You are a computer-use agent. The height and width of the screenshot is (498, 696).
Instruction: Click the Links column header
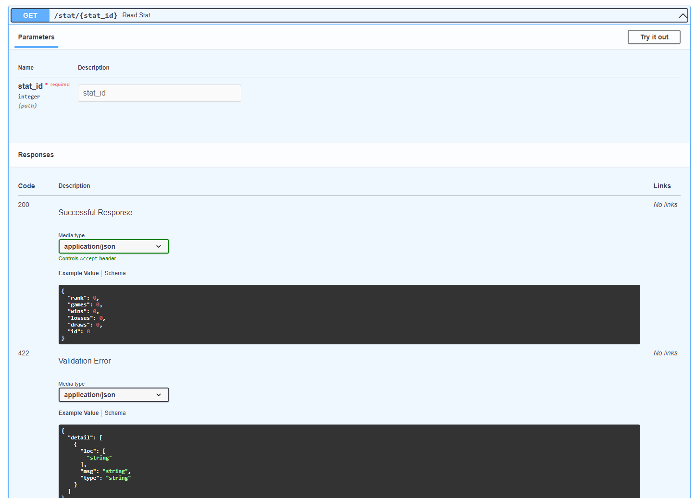coord(662,186)
